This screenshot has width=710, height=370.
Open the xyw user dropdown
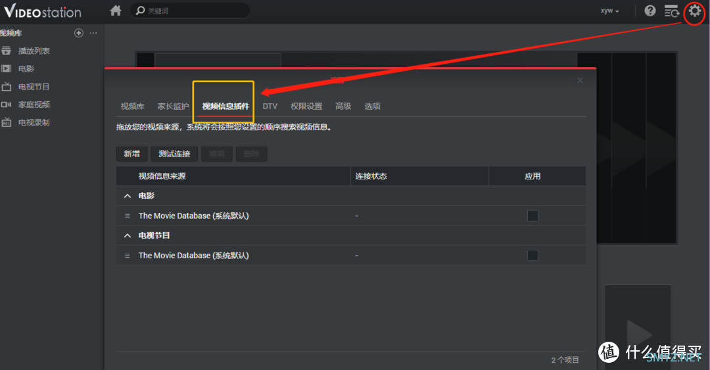point(609,11)
